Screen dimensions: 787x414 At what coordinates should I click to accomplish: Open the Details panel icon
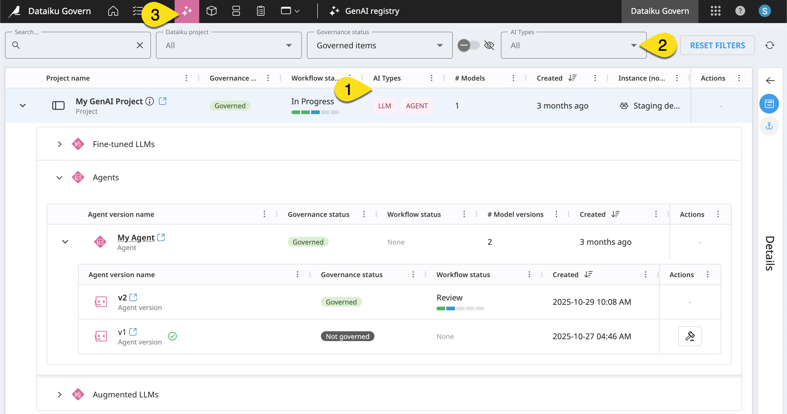coord(769,104)
